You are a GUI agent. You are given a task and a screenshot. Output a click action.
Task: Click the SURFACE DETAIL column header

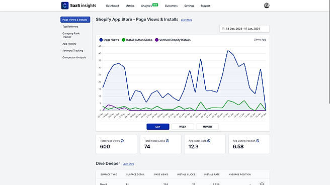135,174
